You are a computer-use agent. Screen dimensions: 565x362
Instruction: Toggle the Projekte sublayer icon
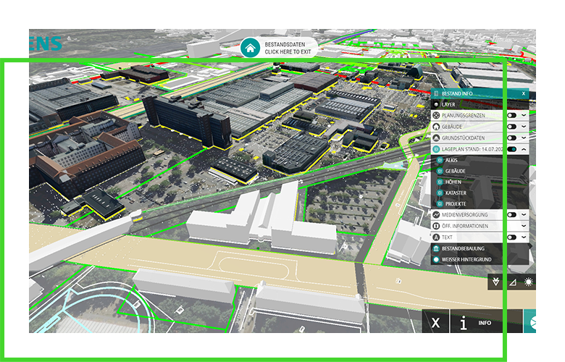440,204
